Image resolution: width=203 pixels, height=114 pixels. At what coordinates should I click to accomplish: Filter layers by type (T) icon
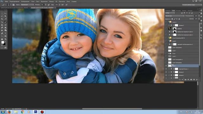click(x=187, y=13)
